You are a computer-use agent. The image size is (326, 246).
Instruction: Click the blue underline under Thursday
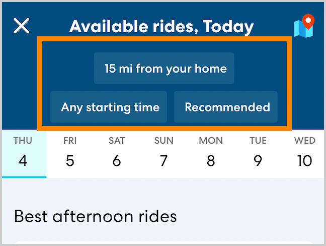tap(24, 177)
